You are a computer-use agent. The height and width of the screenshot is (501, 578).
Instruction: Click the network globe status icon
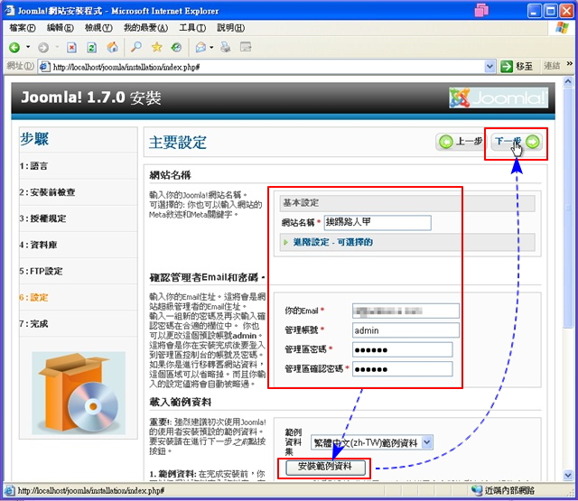477,490
